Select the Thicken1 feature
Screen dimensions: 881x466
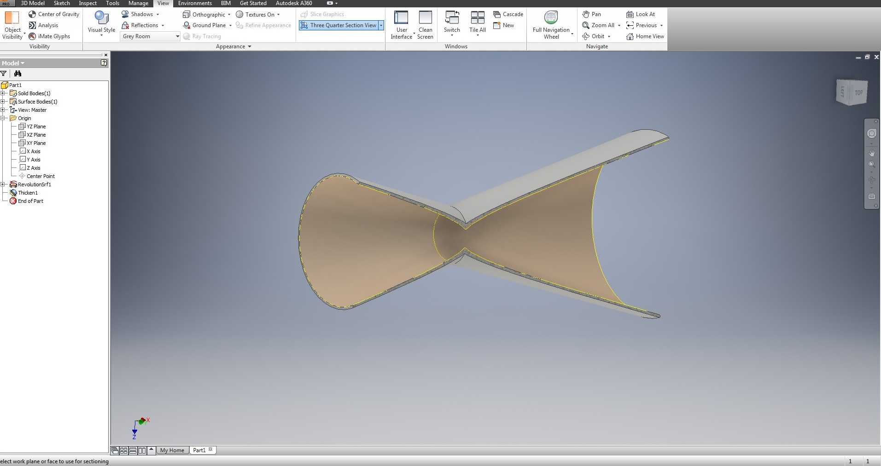click(24, 193)
